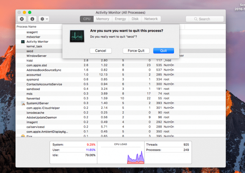Image resolution: width=245 pixels, height=173 pixels.
Task: Click the Threads count 925
Action: [x=186, y=145]
